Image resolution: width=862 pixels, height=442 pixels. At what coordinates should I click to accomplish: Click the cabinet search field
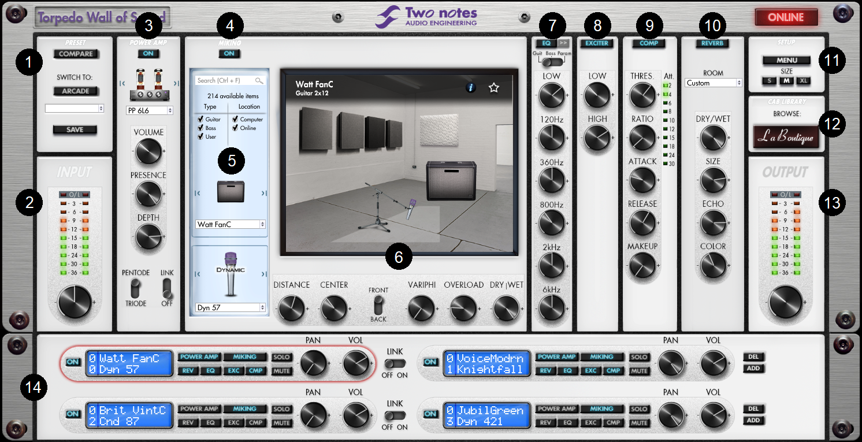[229, 80]
